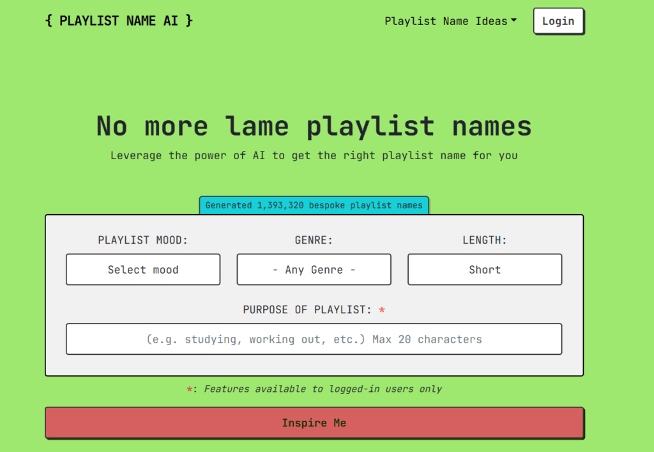654x452 pixels.
Task: Click the Features available to logged-in users note
Action: 314,389
